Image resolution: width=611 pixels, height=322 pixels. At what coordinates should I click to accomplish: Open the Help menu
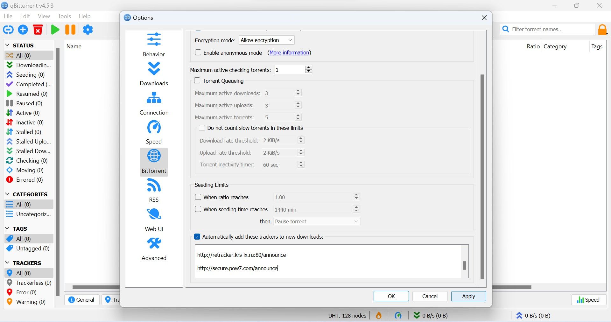coord(85,16)
